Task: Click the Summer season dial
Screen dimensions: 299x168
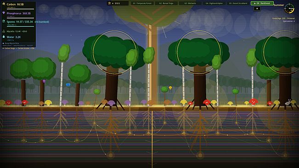Action: [x=289, y=9]
